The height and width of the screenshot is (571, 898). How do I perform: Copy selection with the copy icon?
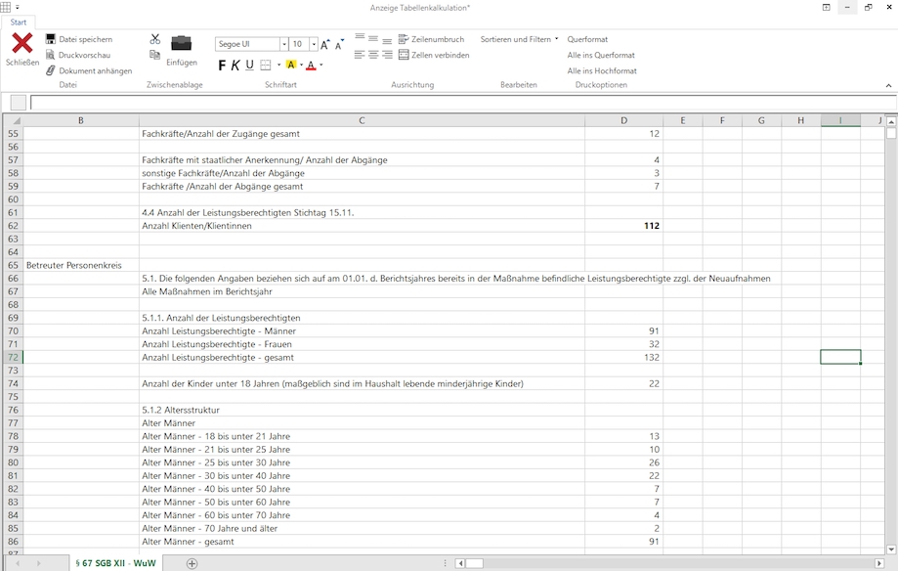[x=154, y=55]
